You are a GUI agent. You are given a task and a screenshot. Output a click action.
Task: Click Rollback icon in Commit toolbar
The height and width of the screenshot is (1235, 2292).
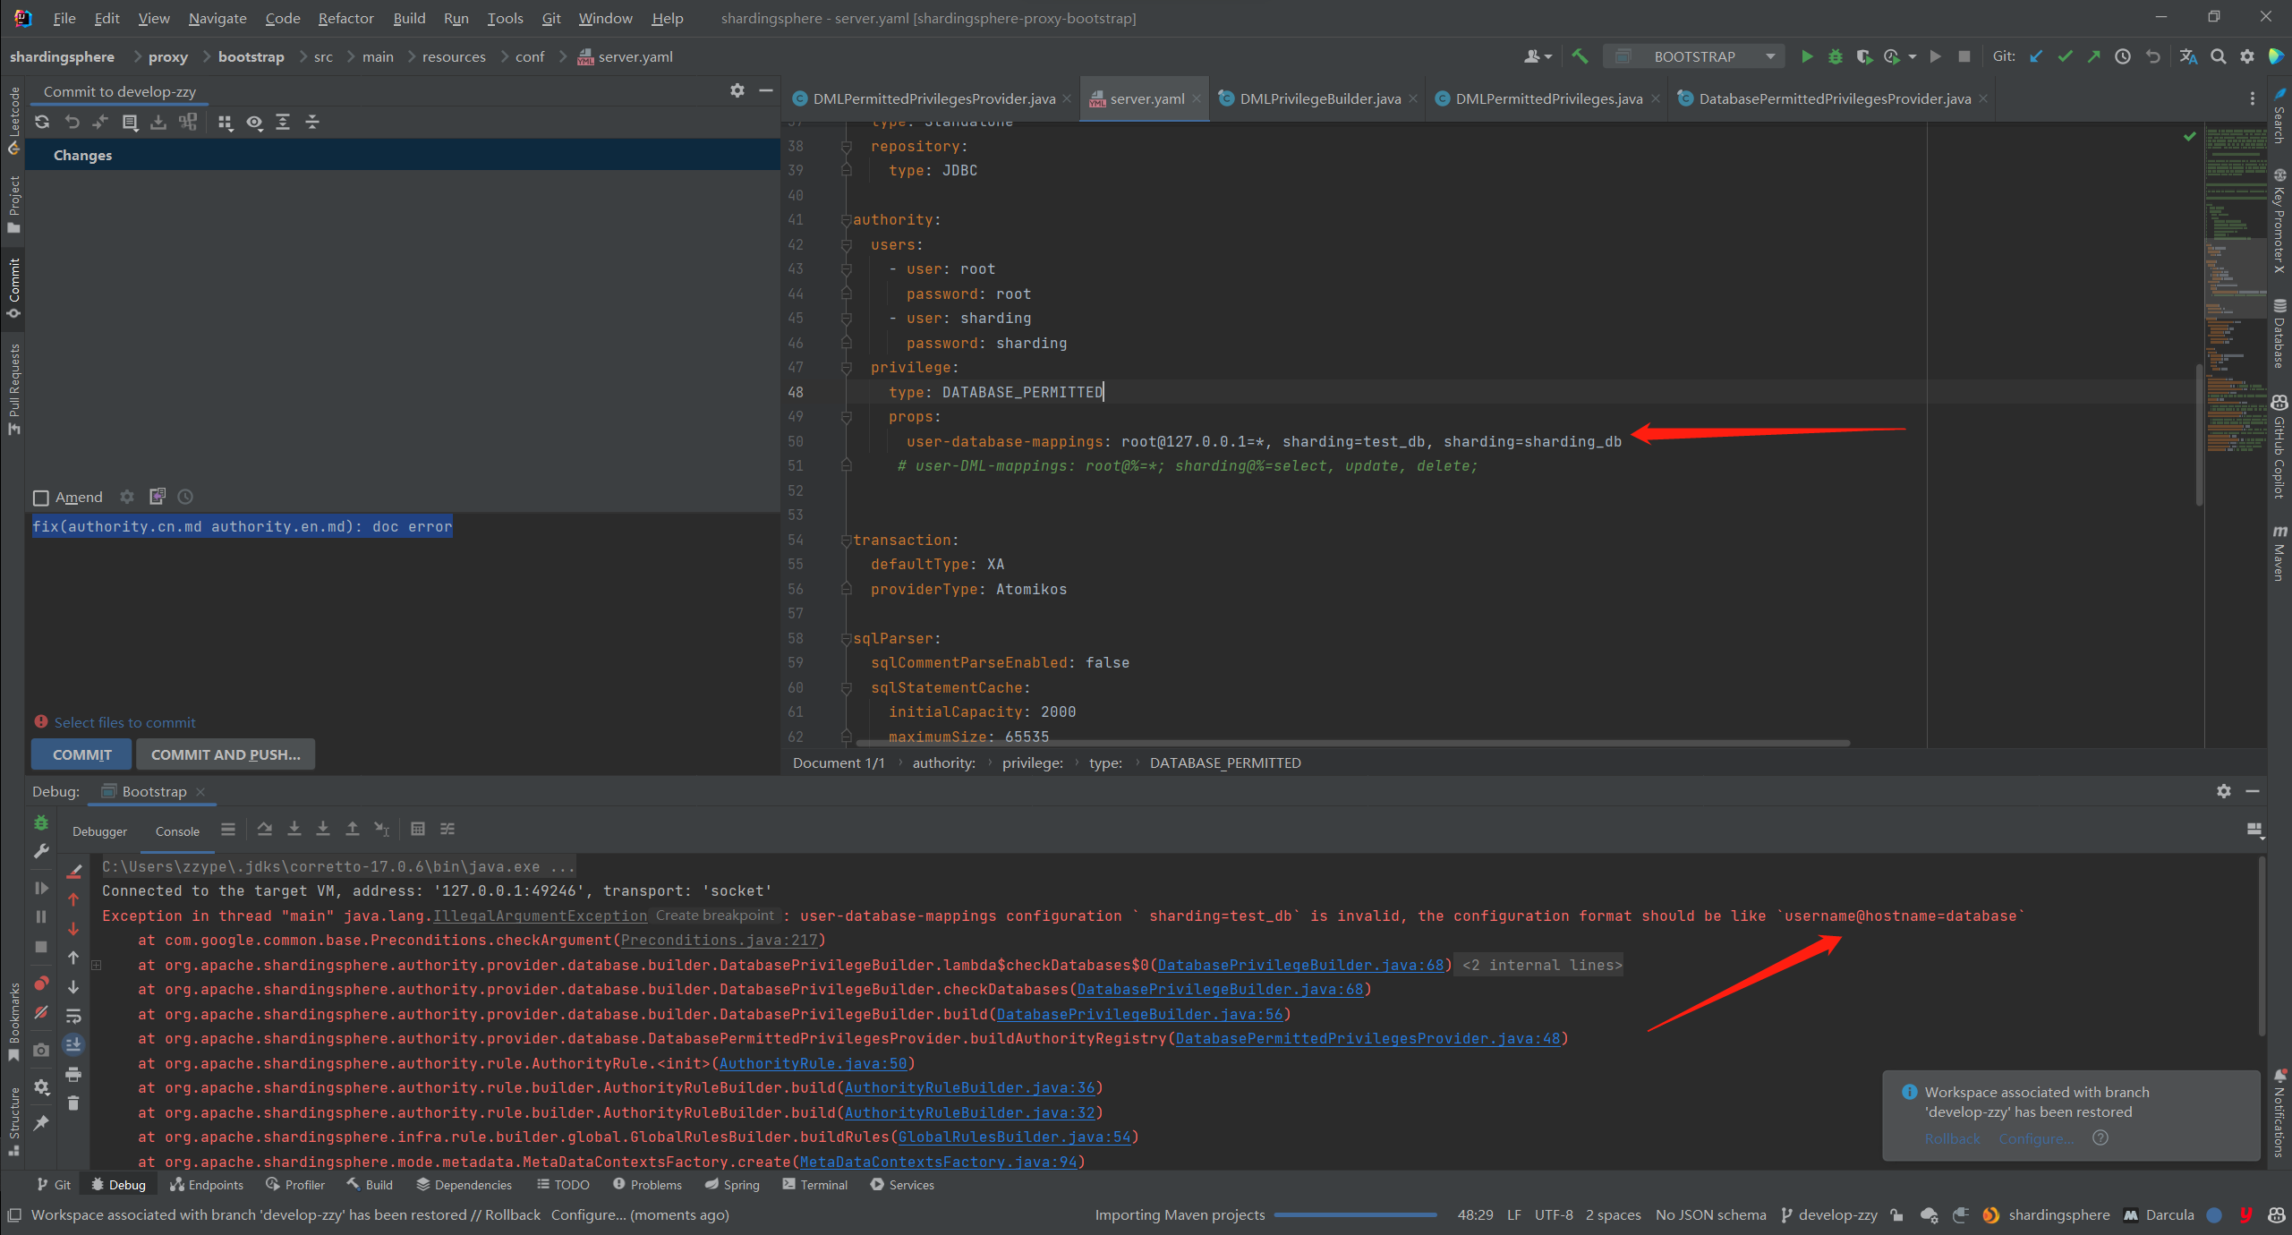(72, 123)
